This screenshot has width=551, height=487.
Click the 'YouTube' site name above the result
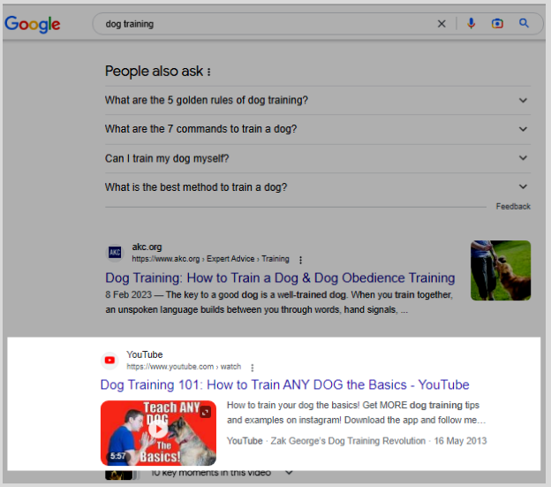(x=145, y=354)
